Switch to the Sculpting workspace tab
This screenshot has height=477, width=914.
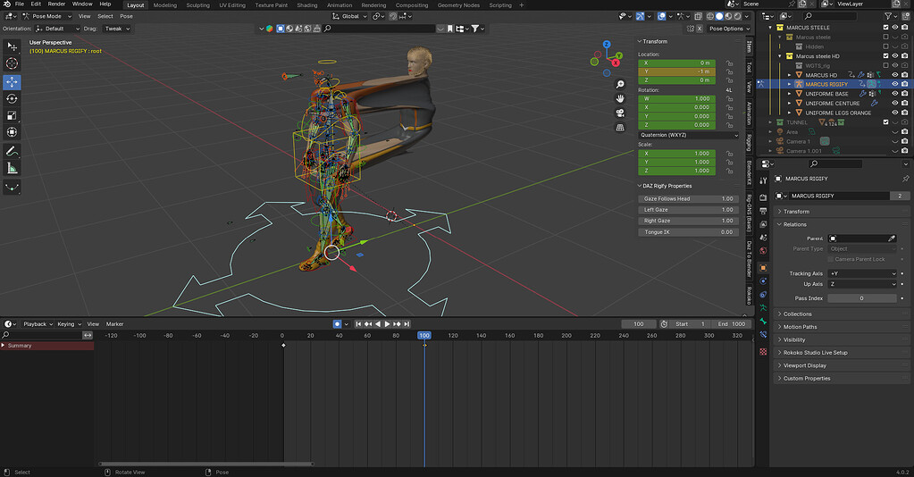197,5
